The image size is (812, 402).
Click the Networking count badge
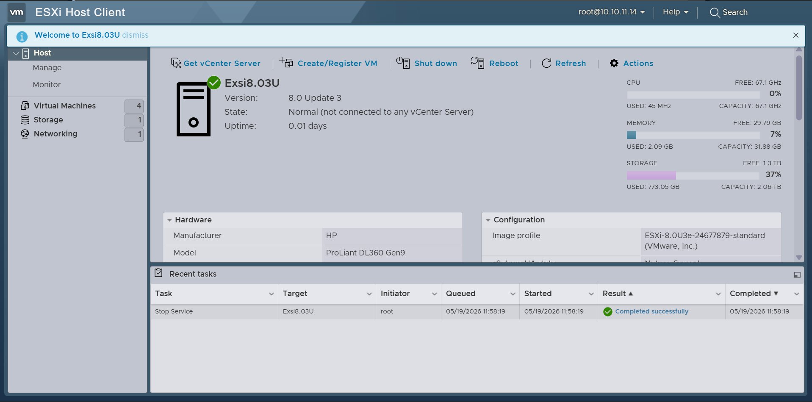click(134, 135)
